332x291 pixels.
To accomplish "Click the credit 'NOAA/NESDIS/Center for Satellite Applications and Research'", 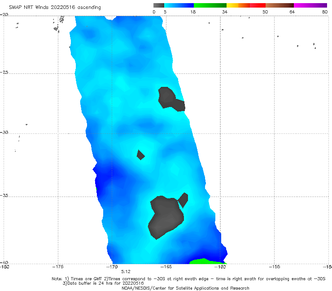I will pos(185,288).
